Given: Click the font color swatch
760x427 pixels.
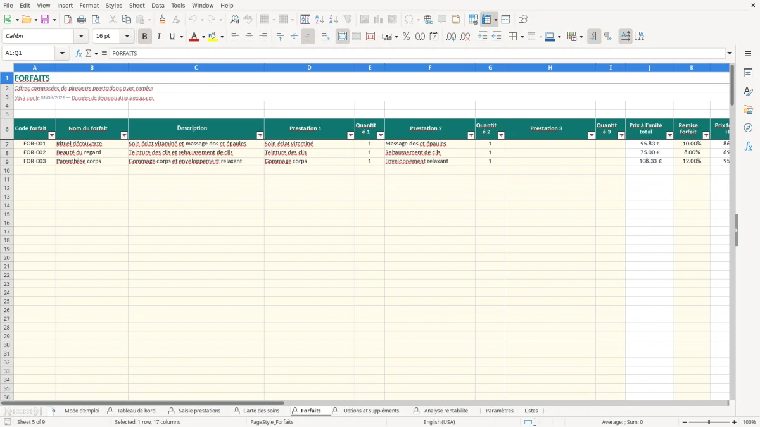Looking at the screenshot, I should pos(194,37).
